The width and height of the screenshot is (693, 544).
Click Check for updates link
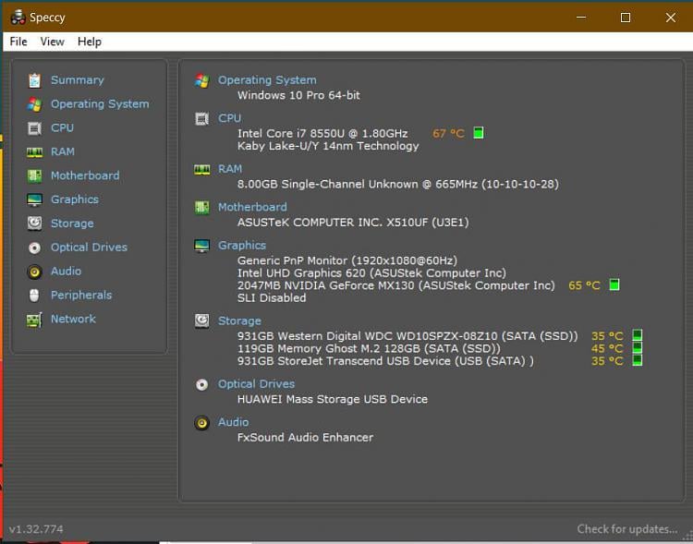click(x=627, y=529)
